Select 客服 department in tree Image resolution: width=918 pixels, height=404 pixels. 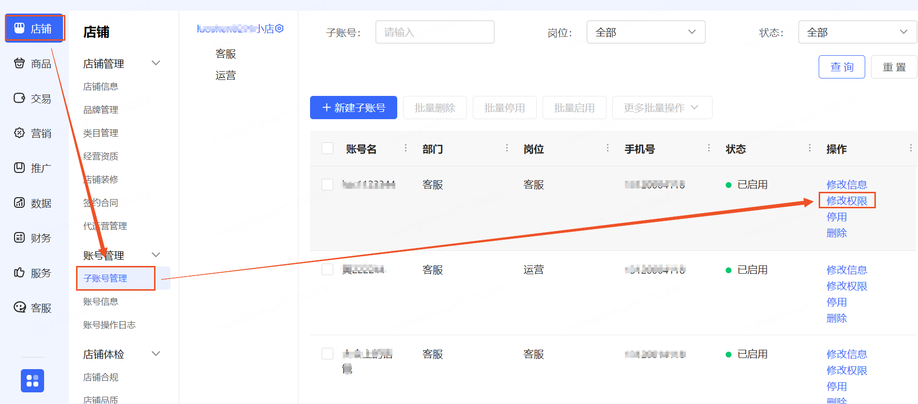[226, 54]
